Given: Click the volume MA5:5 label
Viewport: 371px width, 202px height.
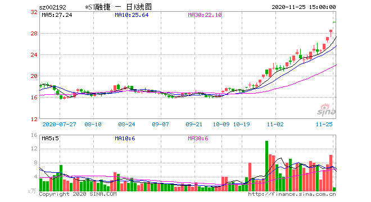Looking at the screenshot, I should coord(50,138).
